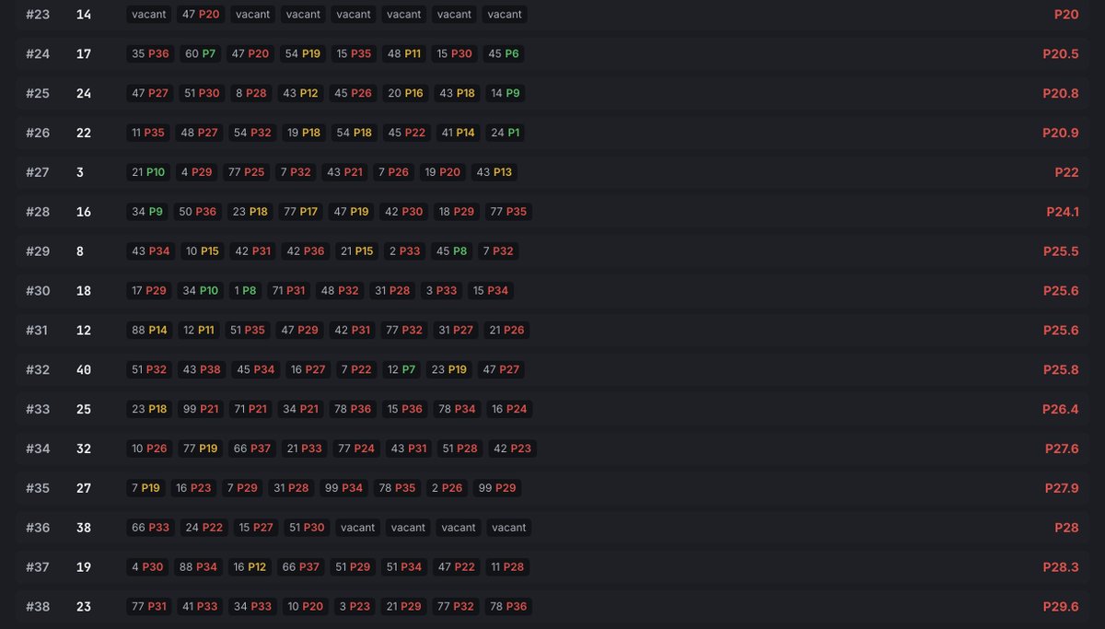This screenshot has width=1105, height=629.
Task: Click the average value 'P20.8'
Action: coord(1061,93)
